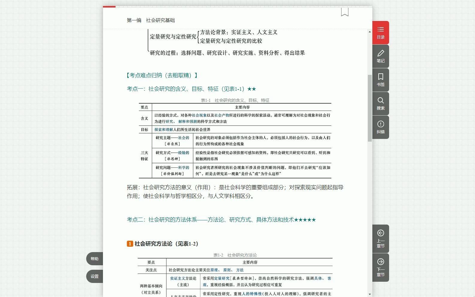Click cell 研究主题——社会的
Viewport: 475px width, 297px height.
[172, 141]
